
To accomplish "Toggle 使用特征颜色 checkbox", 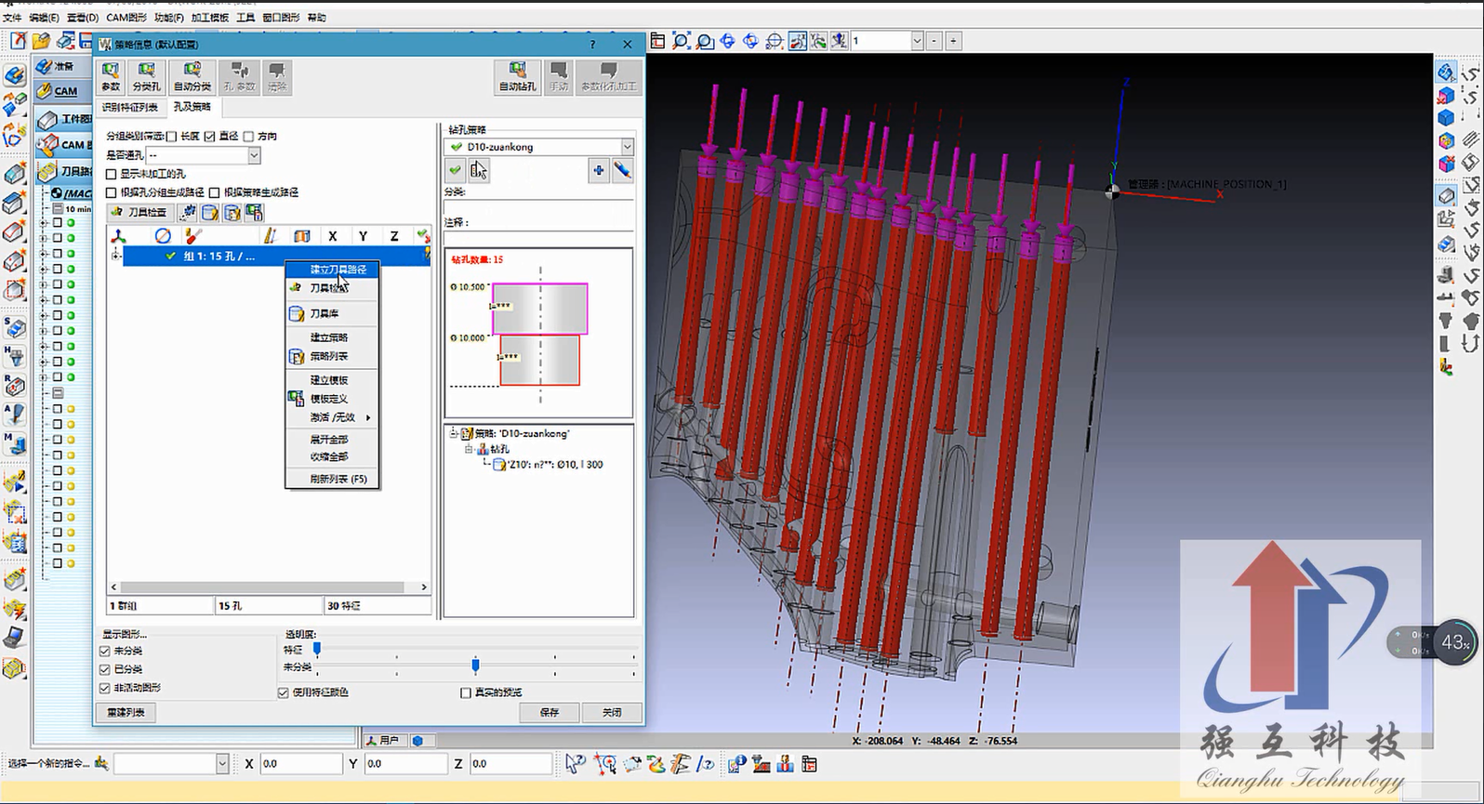I will (284, 692).
